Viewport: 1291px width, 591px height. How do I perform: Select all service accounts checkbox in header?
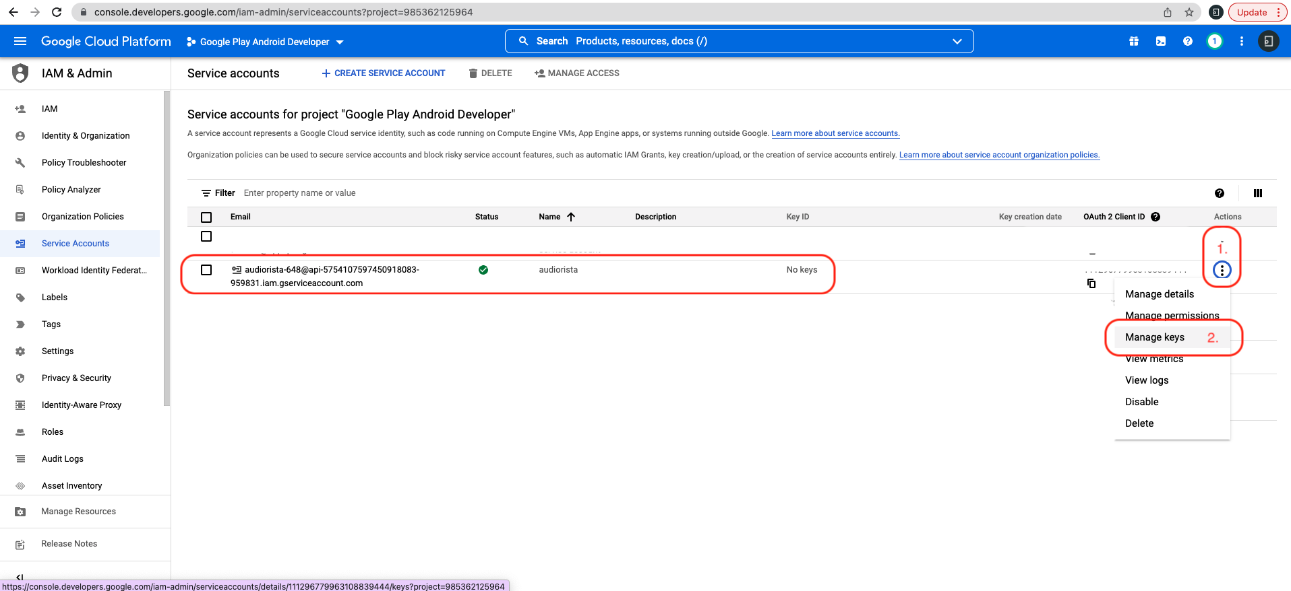(206, 217)
